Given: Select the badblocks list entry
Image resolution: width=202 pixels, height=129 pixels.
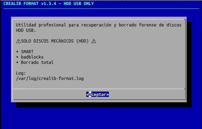Looking at the screenshot, I should [32, 57].
